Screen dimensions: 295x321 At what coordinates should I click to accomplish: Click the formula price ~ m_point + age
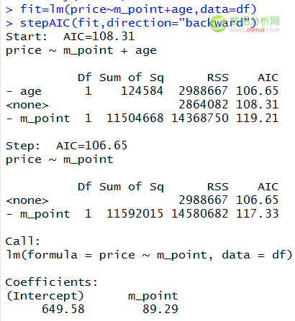pos(81,50)
